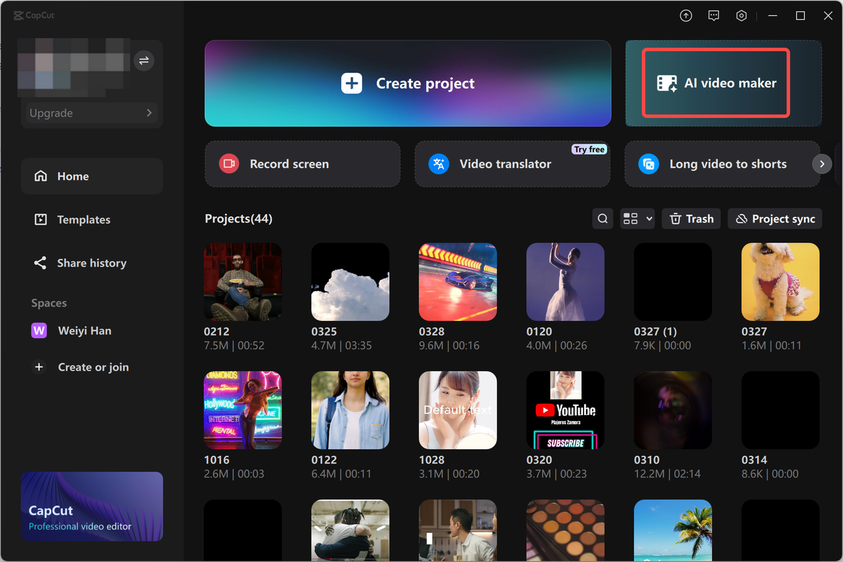This screenshot has height=562, width=843.
Task: Open project 0212 thumbnail
Action: pyautogui.click(x=242, y=281)
